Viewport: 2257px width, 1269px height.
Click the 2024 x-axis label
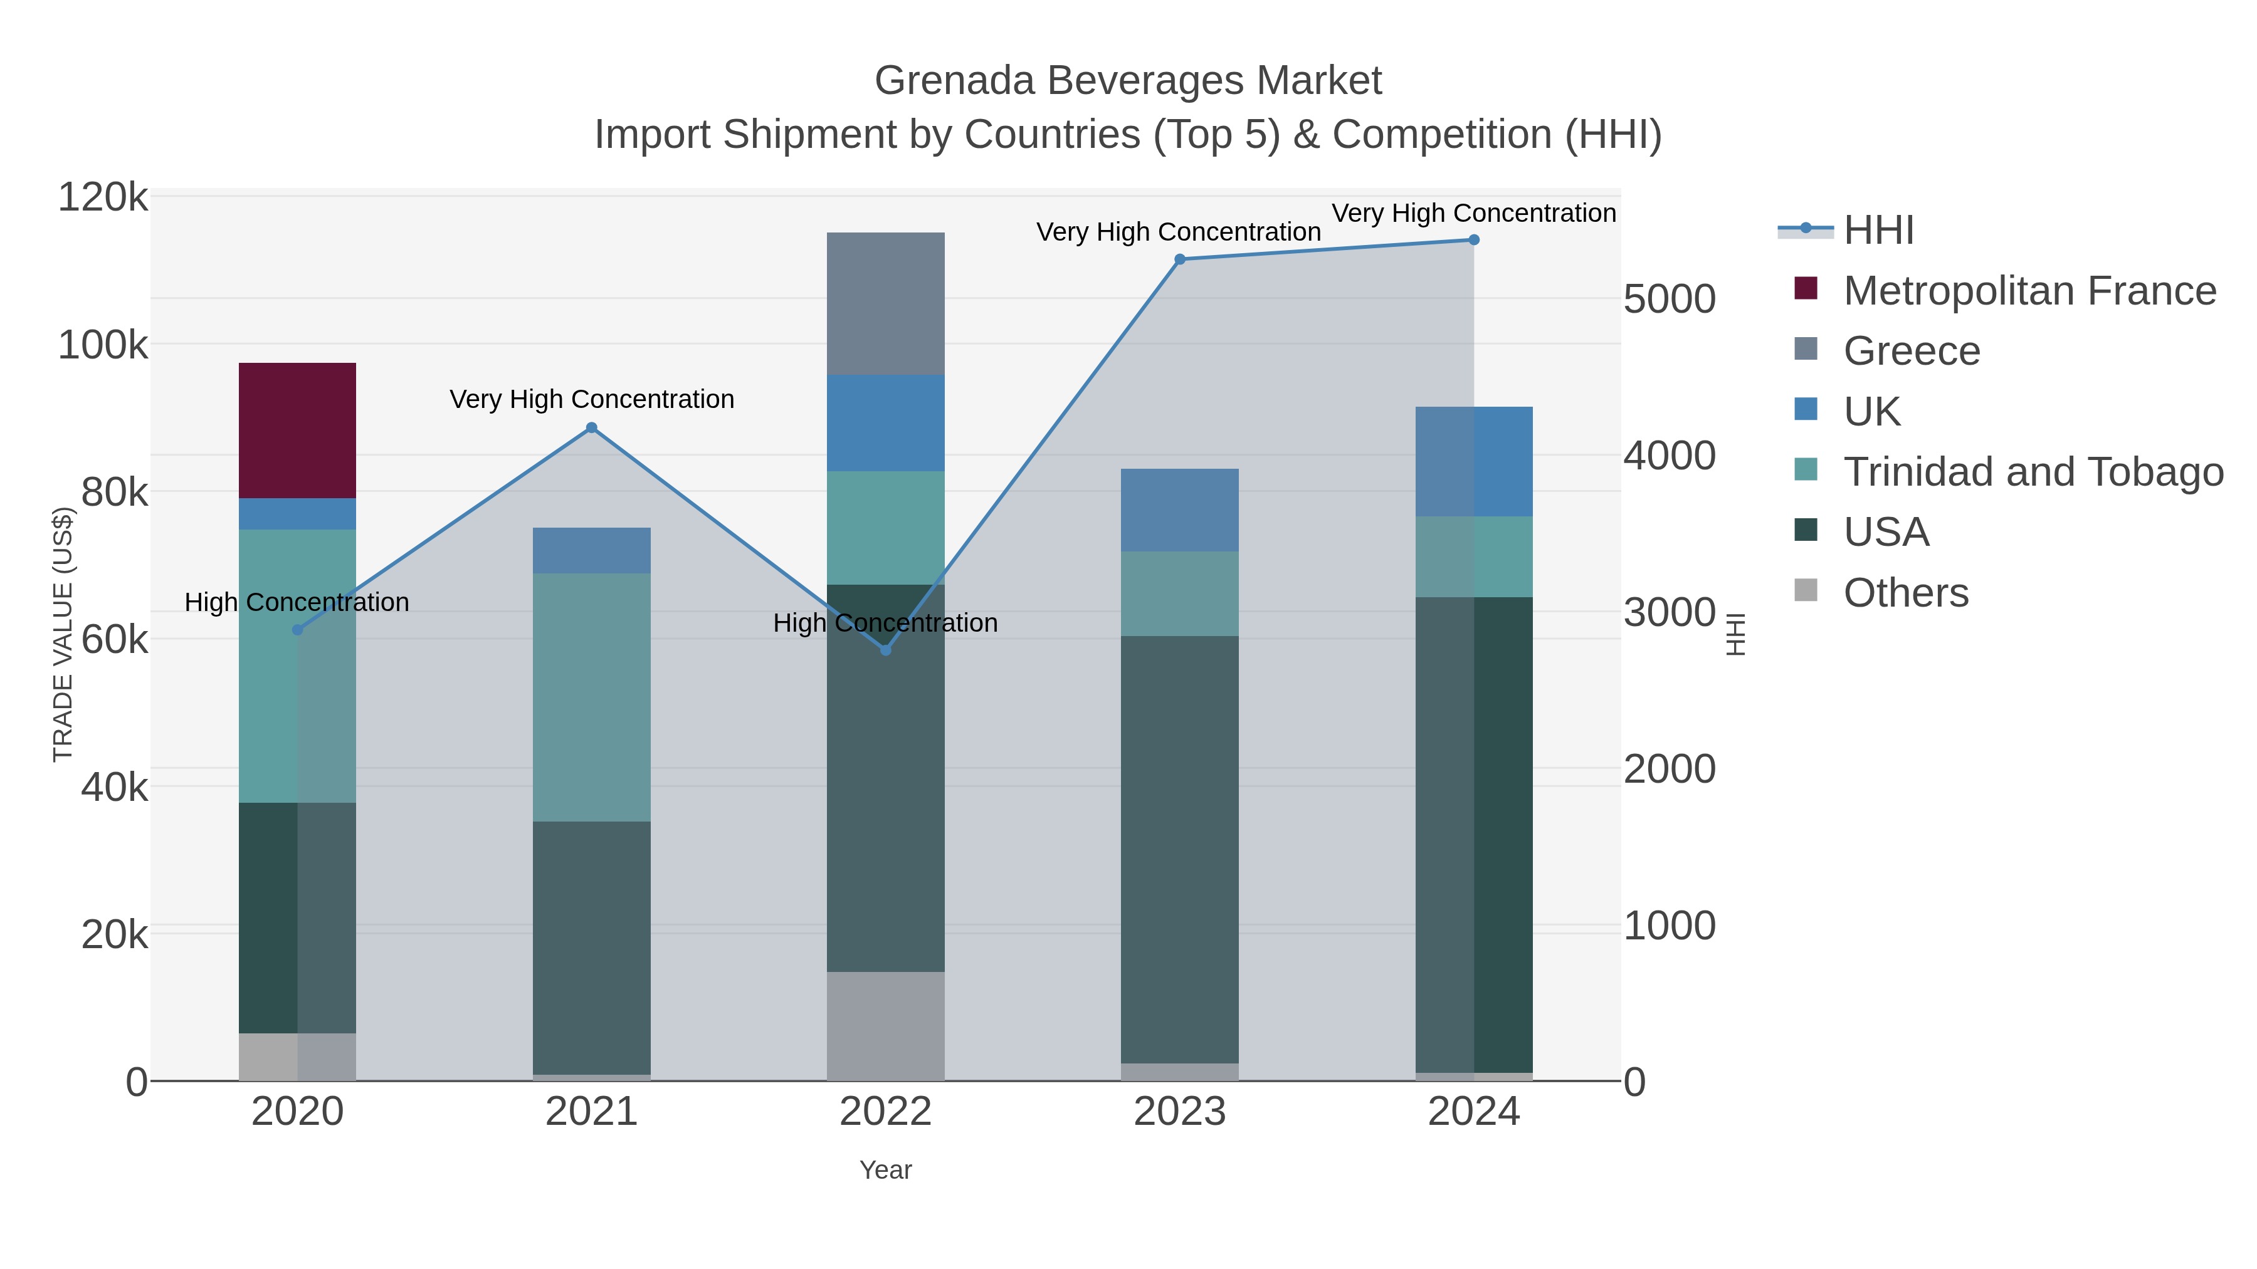(x=1474, y=1112)
